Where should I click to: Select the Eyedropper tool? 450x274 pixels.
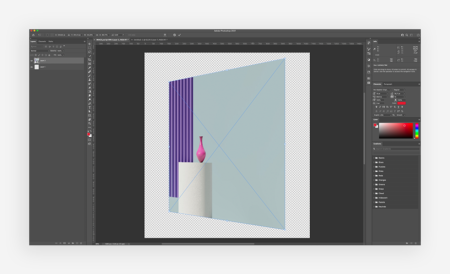pyautogui.click(x=90, y=68)
